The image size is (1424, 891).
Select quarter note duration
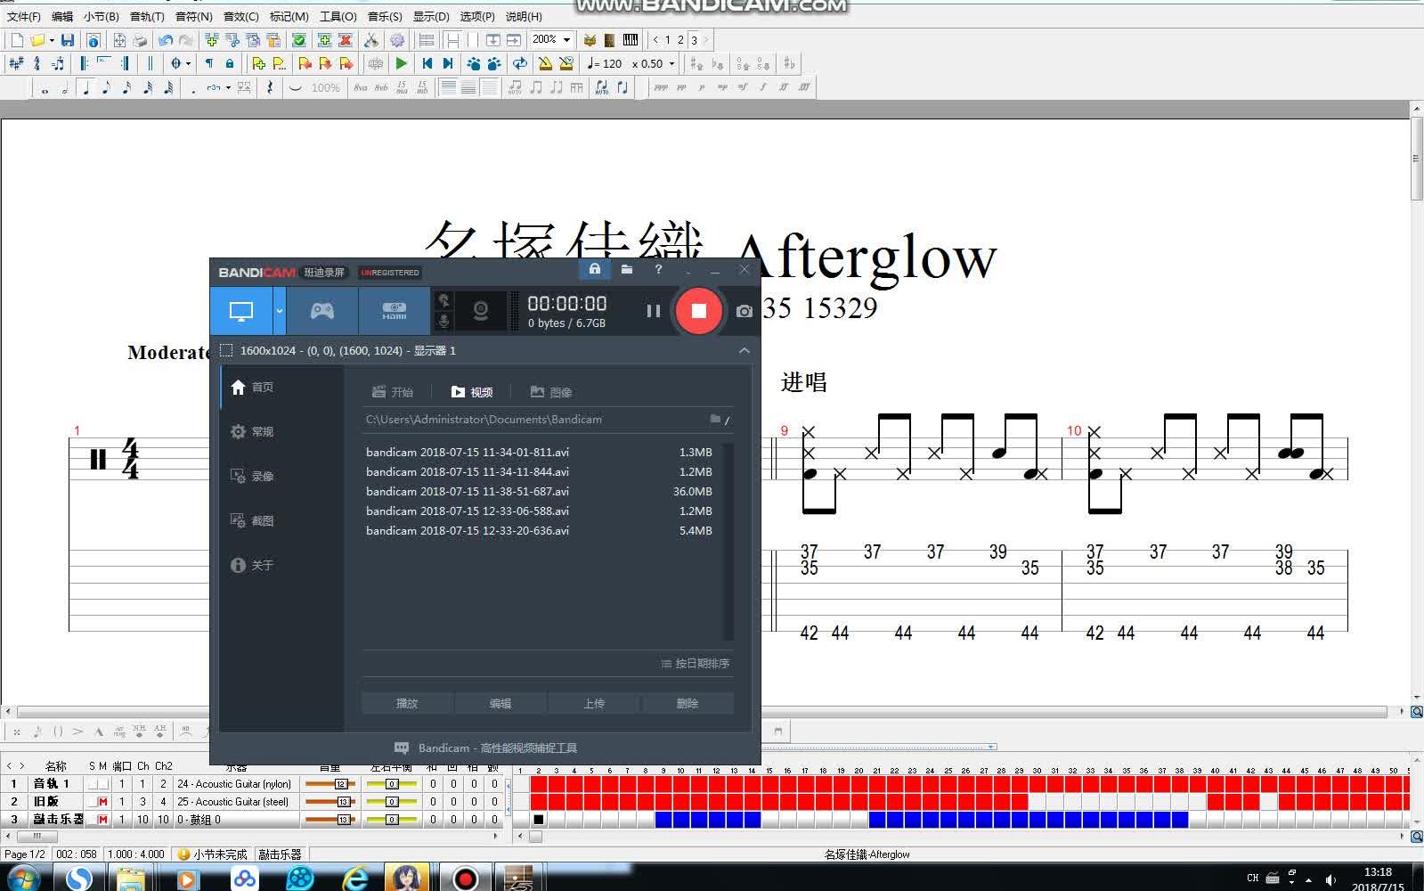point(86,87)
